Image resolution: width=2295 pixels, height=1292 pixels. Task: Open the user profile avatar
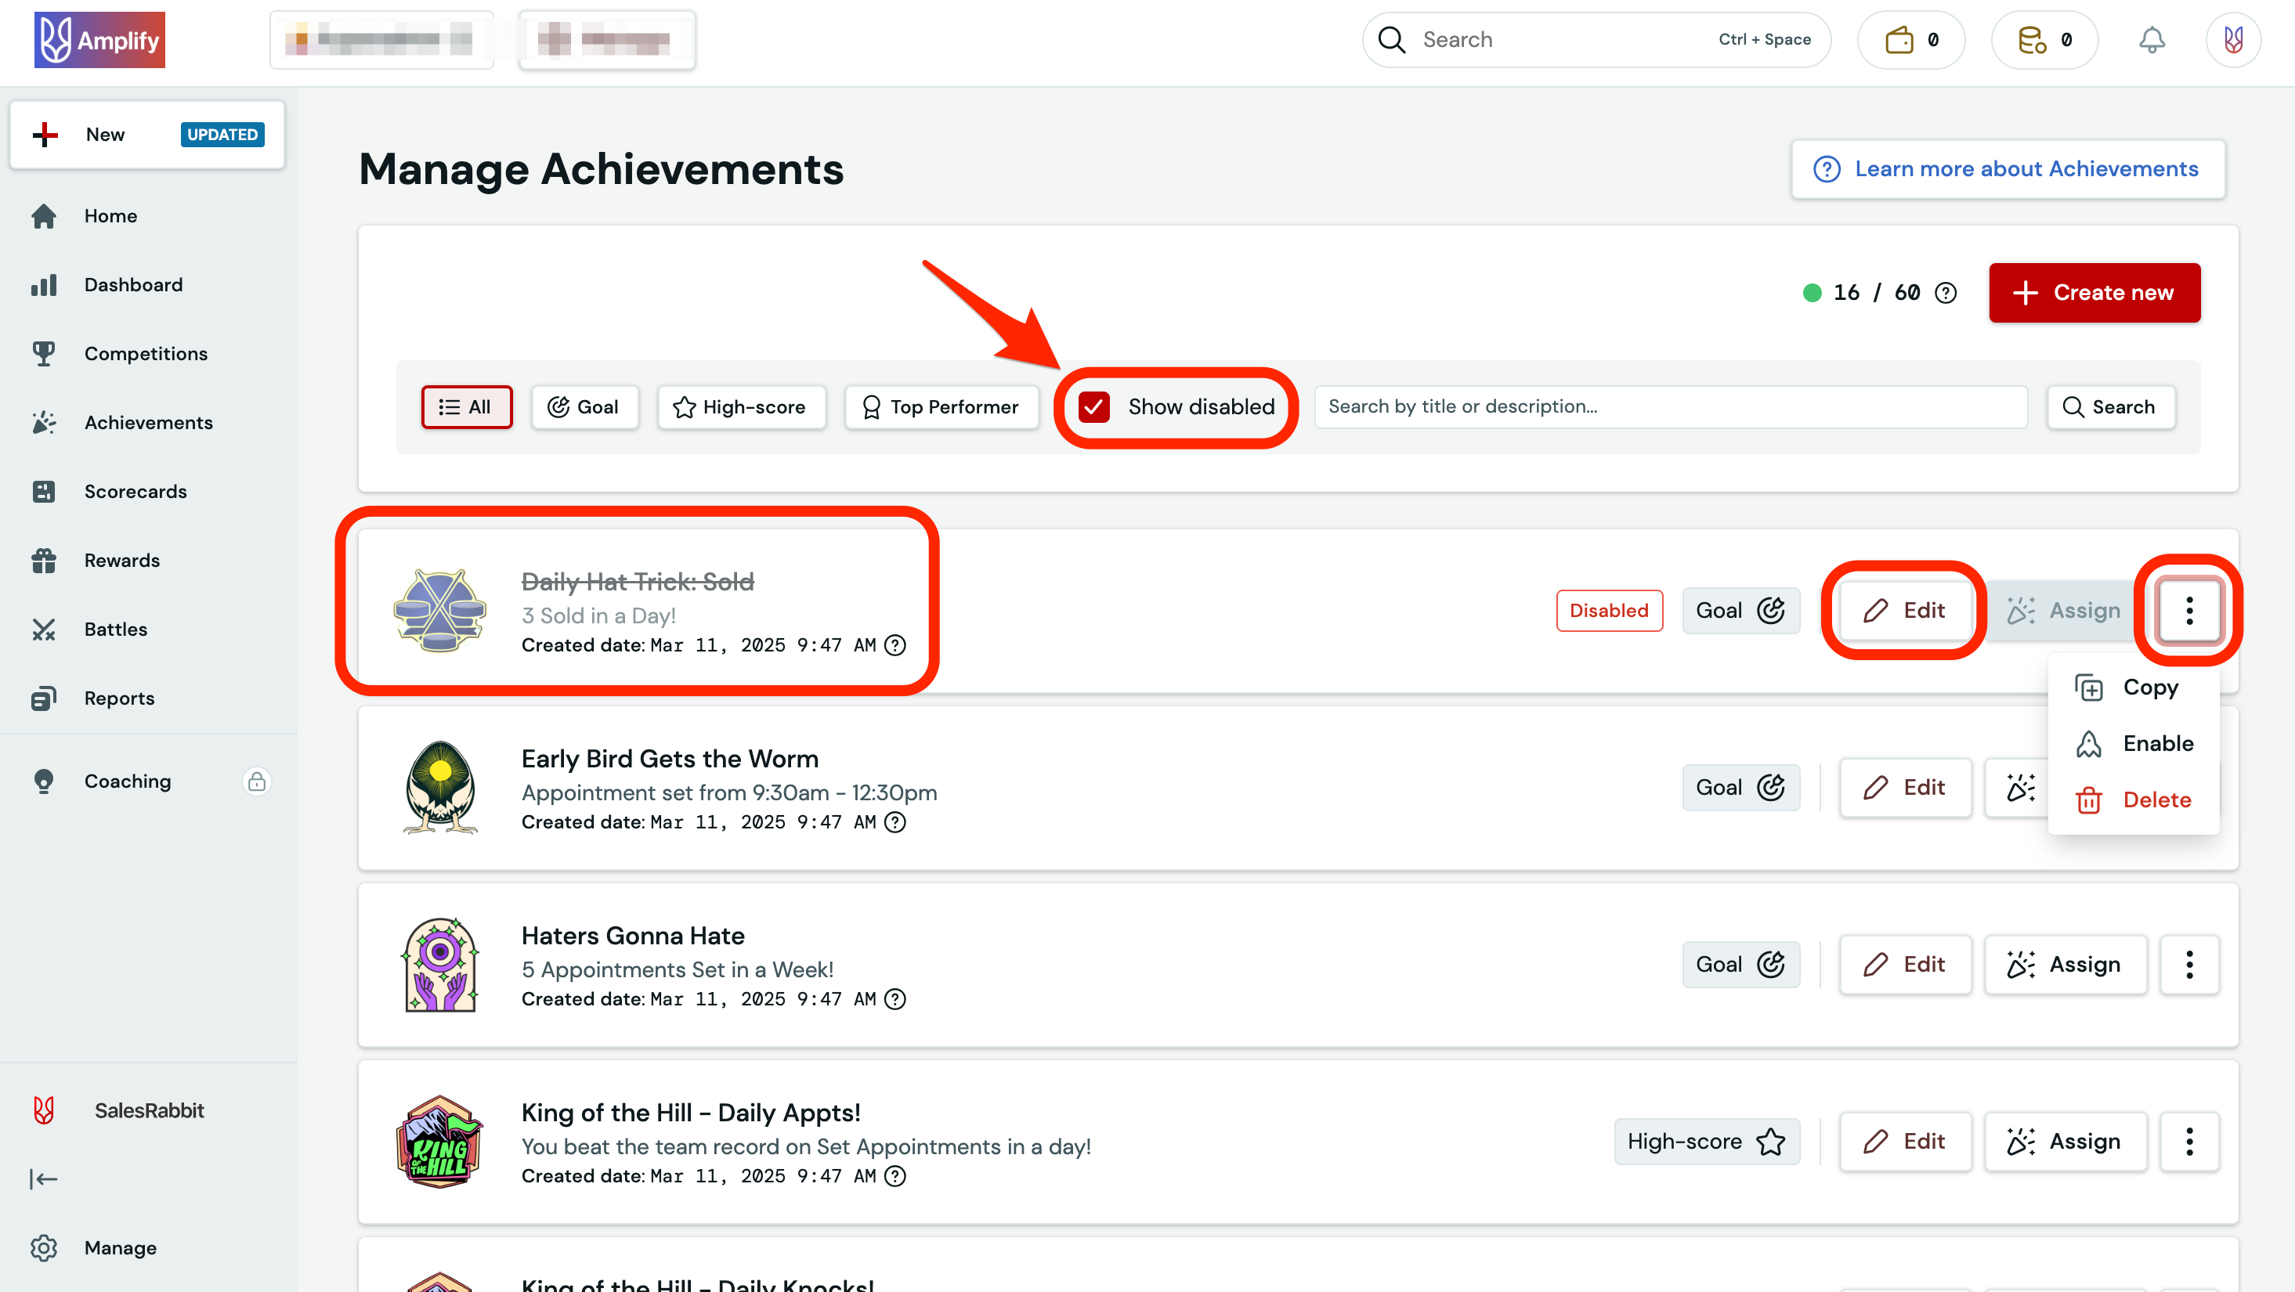click(x=2232, y=40)
